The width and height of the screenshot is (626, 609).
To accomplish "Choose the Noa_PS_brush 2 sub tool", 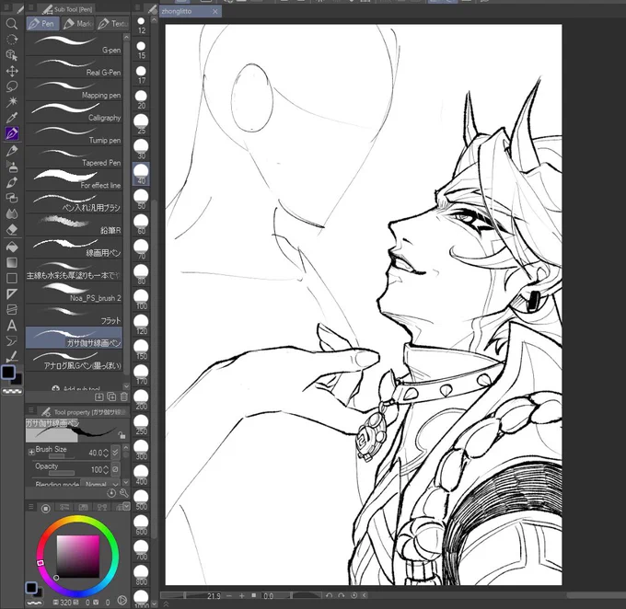I will coord(74,293).
